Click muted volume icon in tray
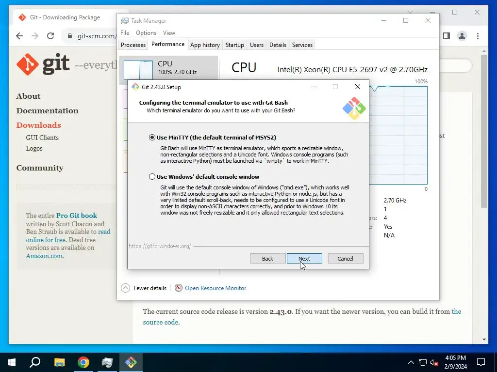 (x=434, y=362)
